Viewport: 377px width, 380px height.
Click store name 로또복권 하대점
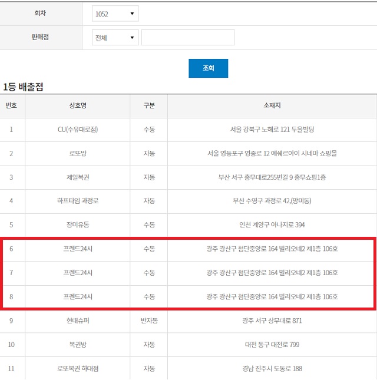[x=78, y=369]
